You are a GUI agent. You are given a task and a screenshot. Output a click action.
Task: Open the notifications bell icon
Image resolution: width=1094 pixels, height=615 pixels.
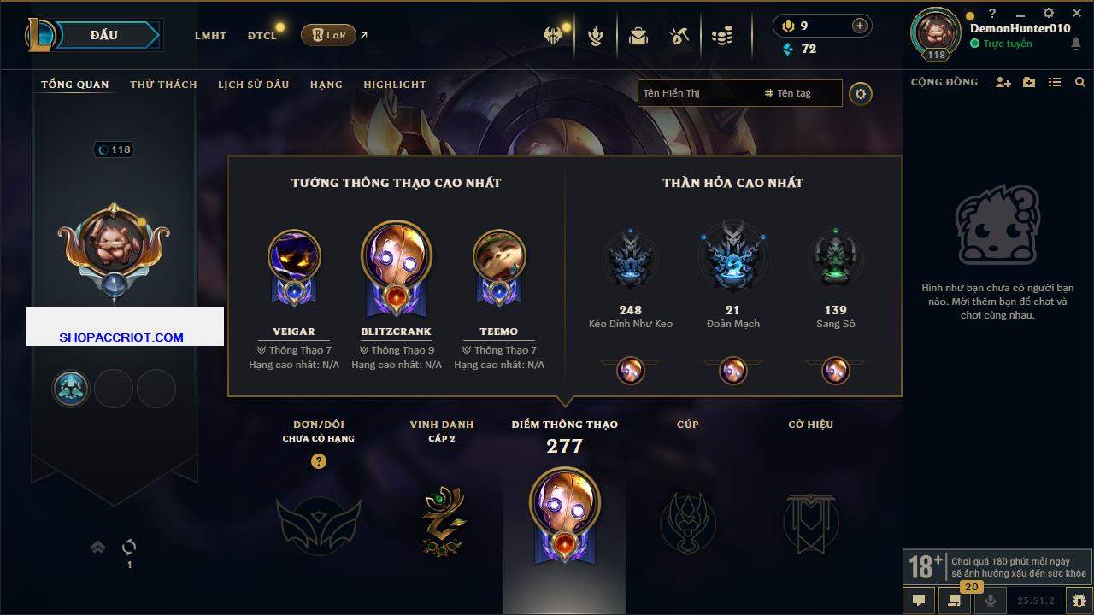(x=1076, y=44)
